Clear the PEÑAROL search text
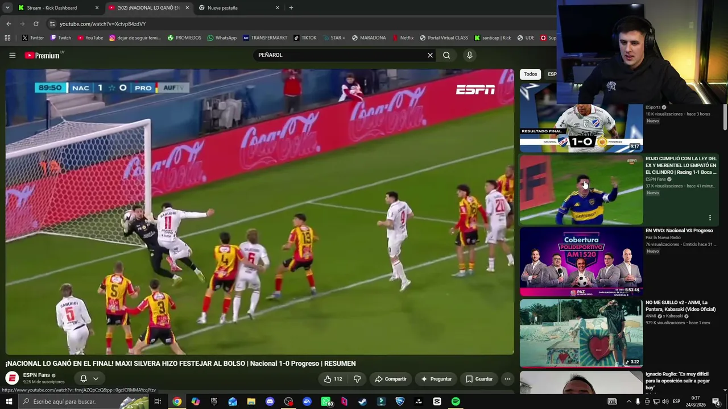728x409 pixels. click(x=430, y=55)
